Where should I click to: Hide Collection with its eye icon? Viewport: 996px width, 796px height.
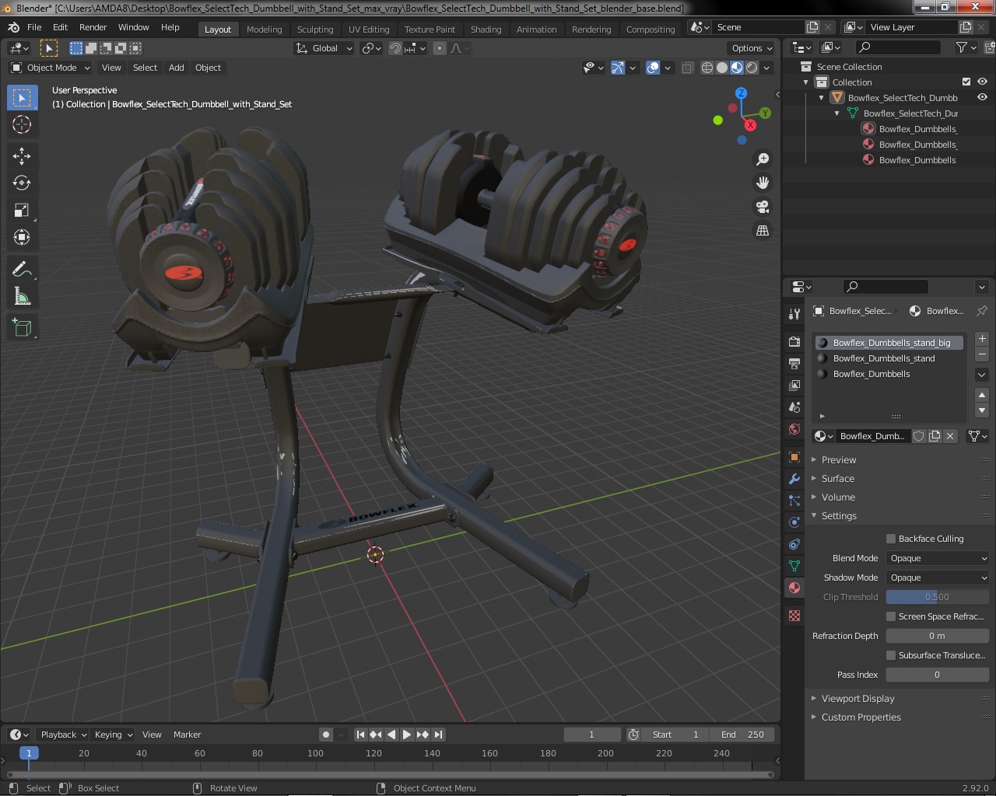tap(983, 82)
